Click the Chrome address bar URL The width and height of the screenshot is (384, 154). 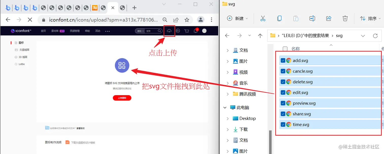(103, 20)
